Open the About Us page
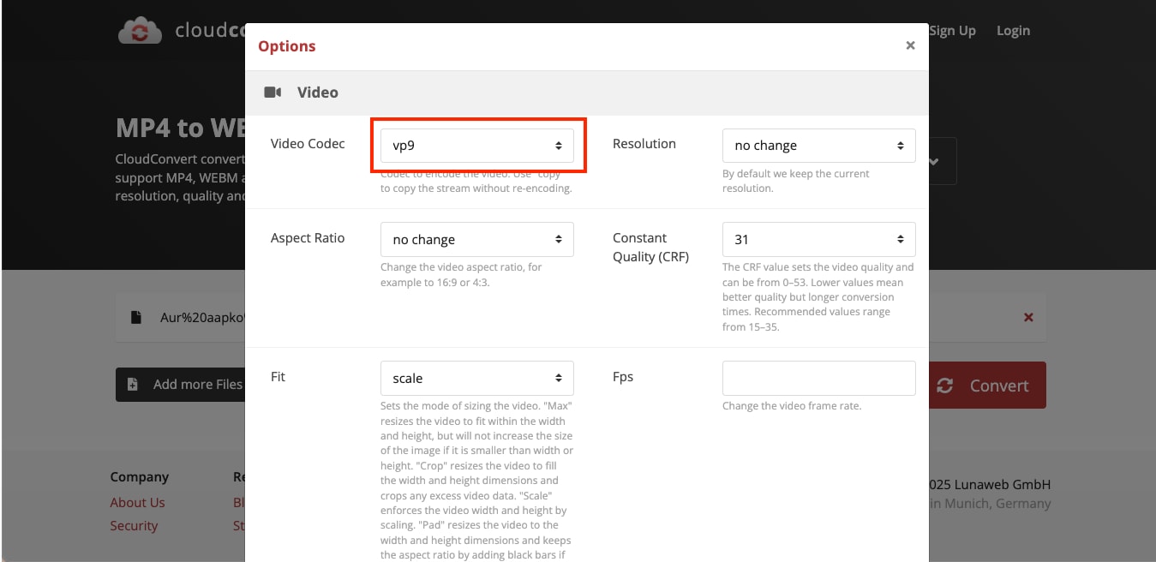 coord(138,502)
